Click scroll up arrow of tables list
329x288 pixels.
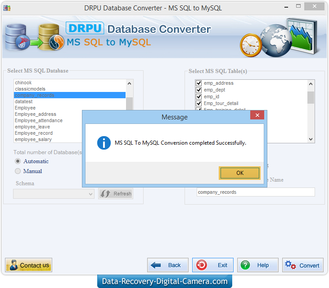pos(311,84)
